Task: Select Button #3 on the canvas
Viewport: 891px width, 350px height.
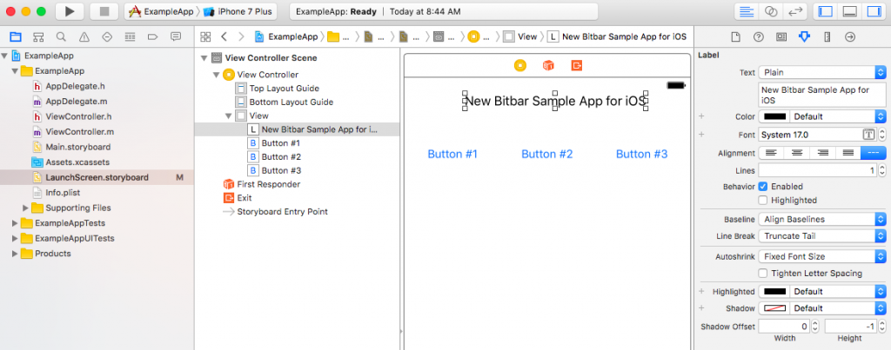Action: pyautogui.click(x=642, y=155)
